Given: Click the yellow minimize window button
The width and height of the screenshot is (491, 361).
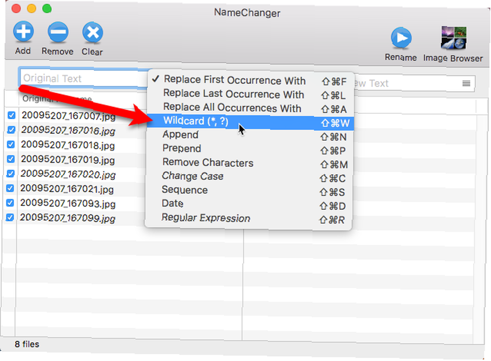Looking at the screenshot, I should tap(31, 8).
